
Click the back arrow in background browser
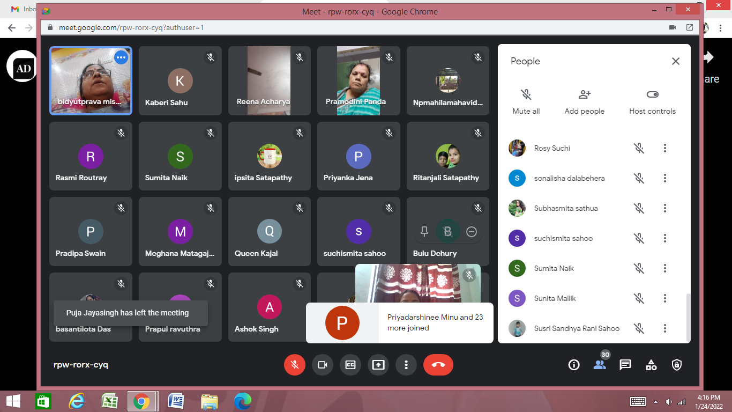click(11, 27)
